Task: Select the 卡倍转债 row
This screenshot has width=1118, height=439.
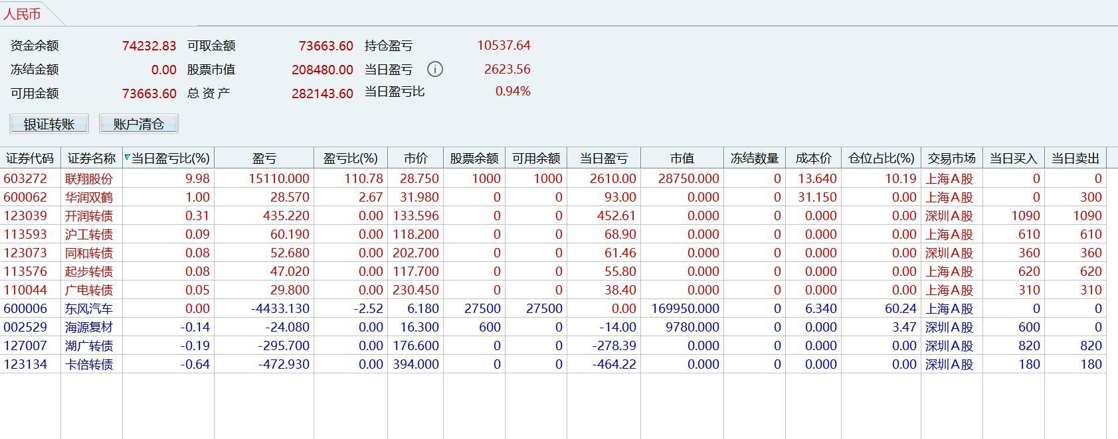Action: pyautogui.click(x=553, y=364)
